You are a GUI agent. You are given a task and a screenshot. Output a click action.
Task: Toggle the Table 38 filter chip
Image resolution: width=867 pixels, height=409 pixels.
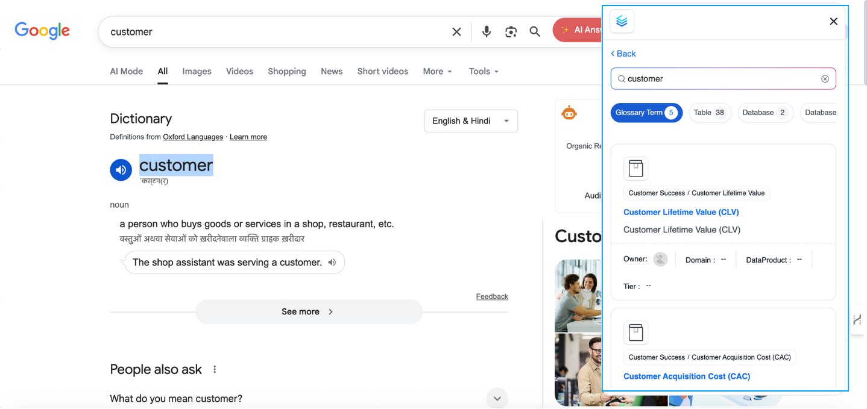pyautogui.click(x=710, y=113)
